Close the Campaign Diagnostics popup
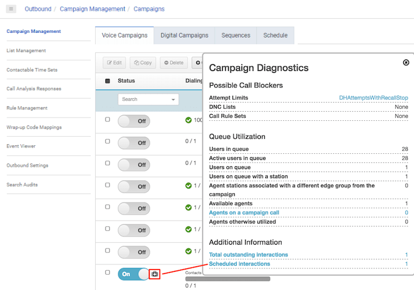The image size is (414, 290). coord(406,62)
